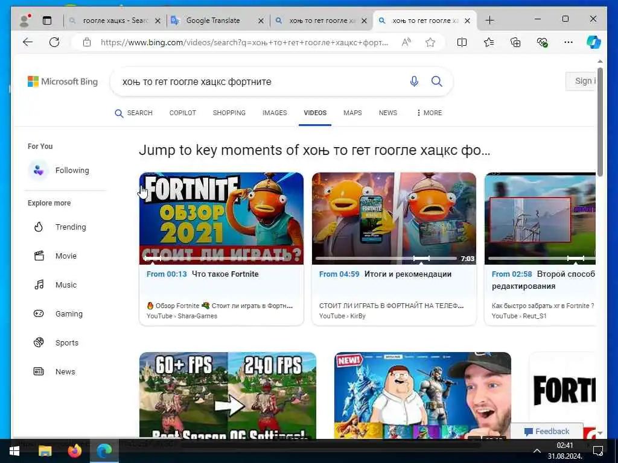618x463 pixels.
Task: Open 'YouTube › Shara-Games' source link
Action: click(x=182, y=316)
